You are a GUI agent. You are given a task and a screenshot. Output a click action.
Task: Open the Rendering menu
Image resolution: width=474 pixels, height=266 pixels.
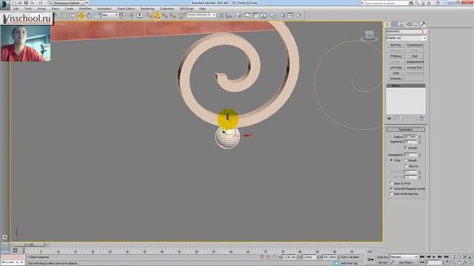(x=147, y=9)
